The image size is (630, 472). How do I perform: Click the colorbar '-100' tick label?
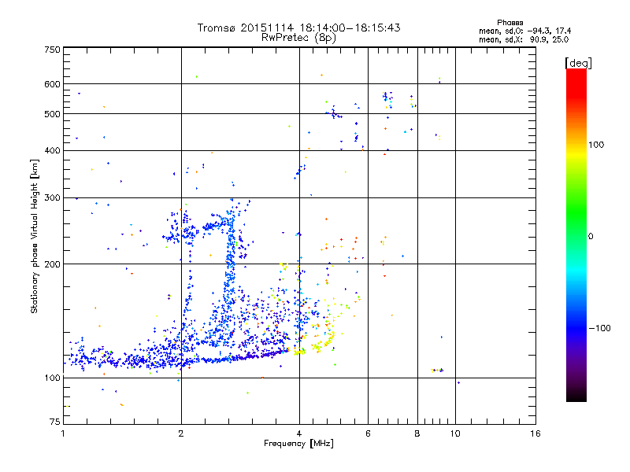599,328
